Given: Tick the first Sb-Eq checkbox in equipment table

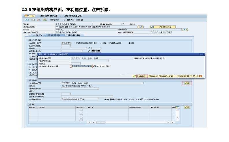Looking at the screenshot, I should (81, 110).
